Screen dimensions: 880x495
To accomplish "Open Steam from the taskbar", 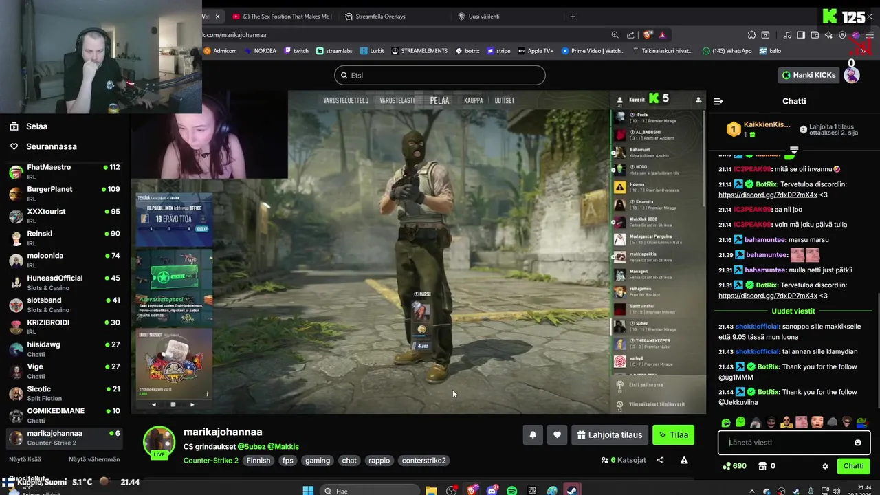I will 571,491.
